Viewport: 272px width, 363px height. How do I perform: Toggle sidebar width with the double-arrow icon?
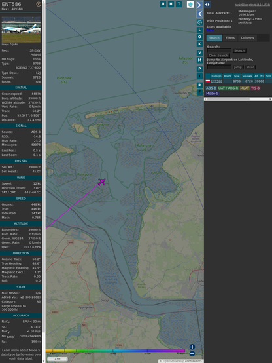[207, 5]
